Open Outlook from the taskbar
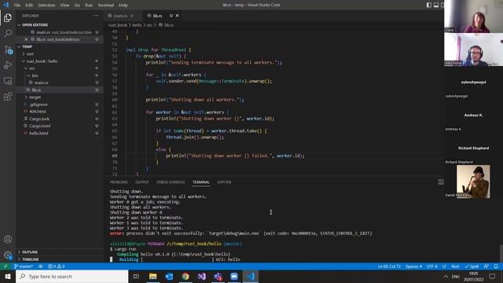This screenshot has height=283, width=503. [x=169, y=276]
